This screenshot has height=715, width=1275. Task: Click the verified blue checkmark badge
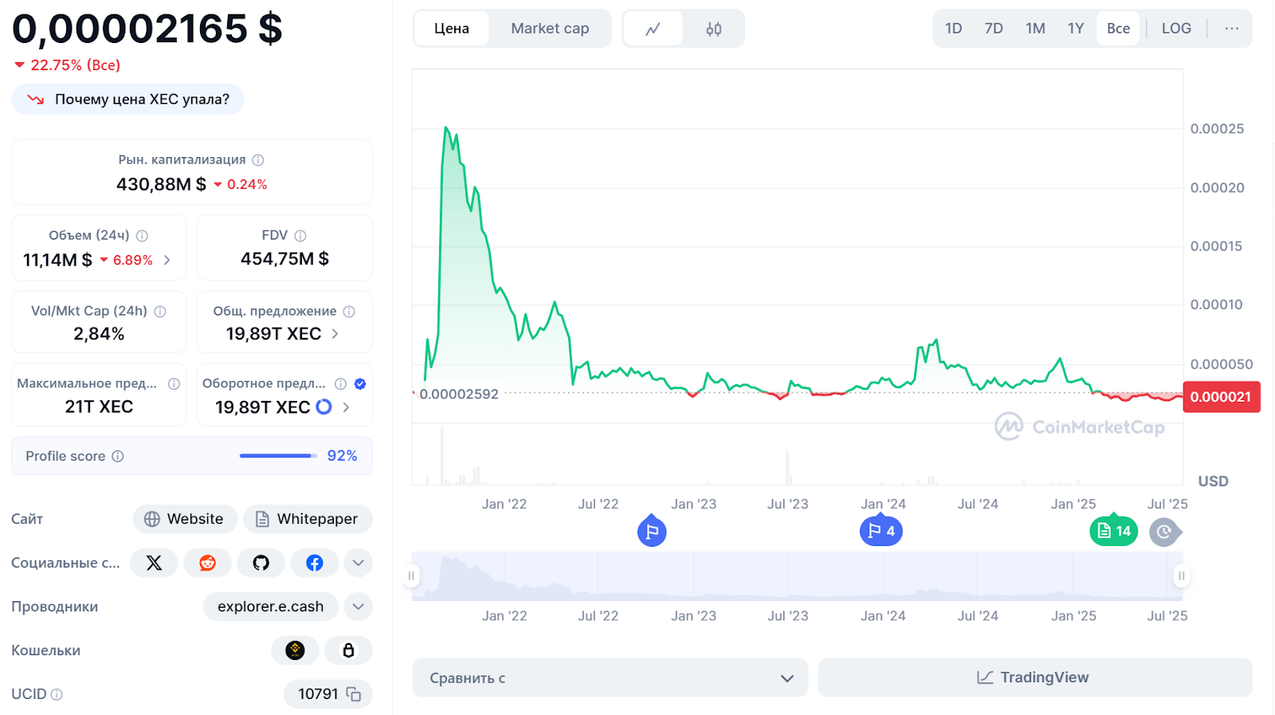(360, 384)
